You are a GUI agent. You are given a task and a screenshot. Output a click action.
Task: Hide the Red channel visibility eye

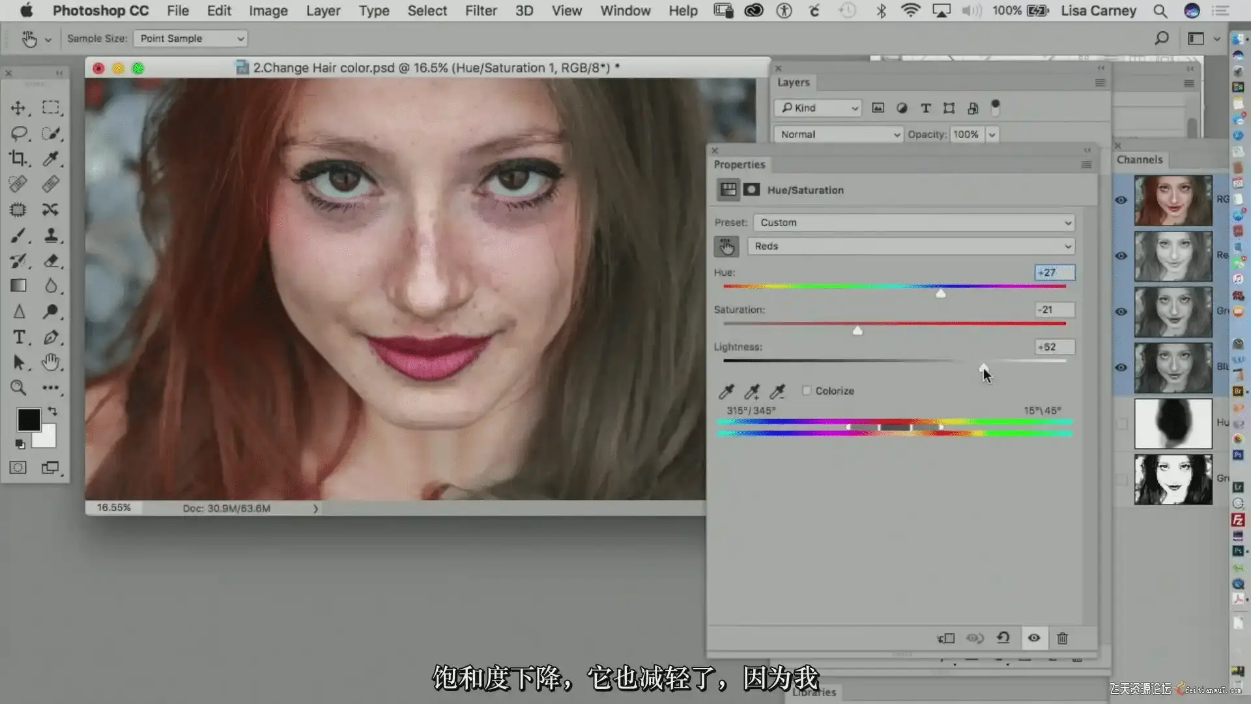(1121, 256)
